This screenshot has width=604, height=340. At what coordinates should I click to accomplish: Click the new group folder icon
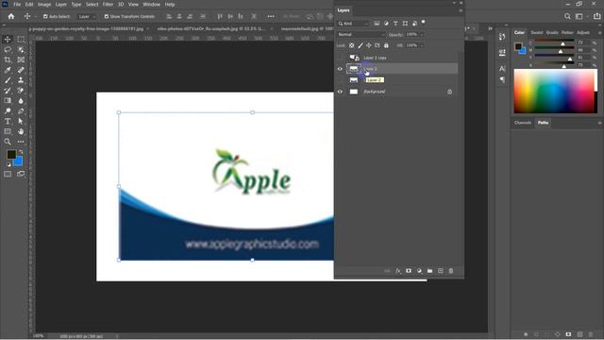tap(430, 271)
